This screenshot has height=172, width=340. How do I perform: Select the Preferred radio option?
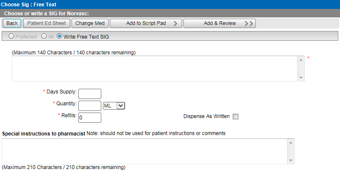pyautogui.click(x=11, y=37)
